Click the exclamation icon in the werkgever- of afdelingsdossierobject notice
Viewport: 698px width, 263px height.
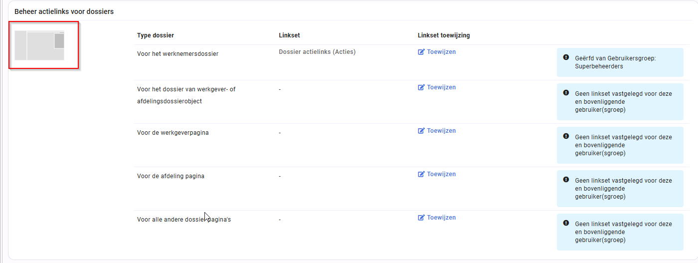(x=566, y=93)
